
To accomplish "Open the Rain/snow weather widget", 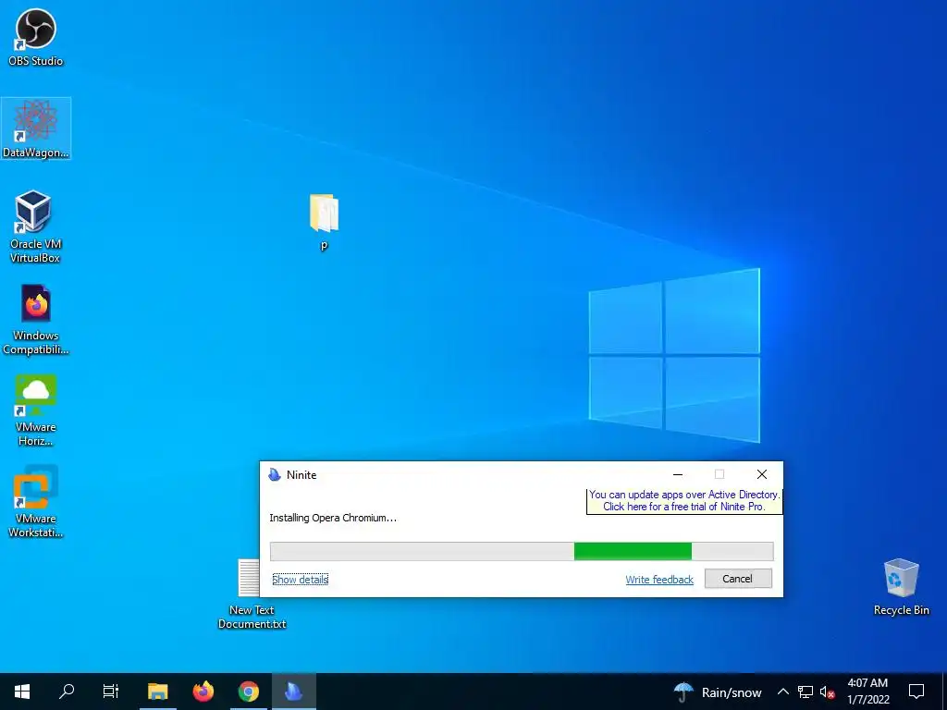I will (x=718, y=692).
